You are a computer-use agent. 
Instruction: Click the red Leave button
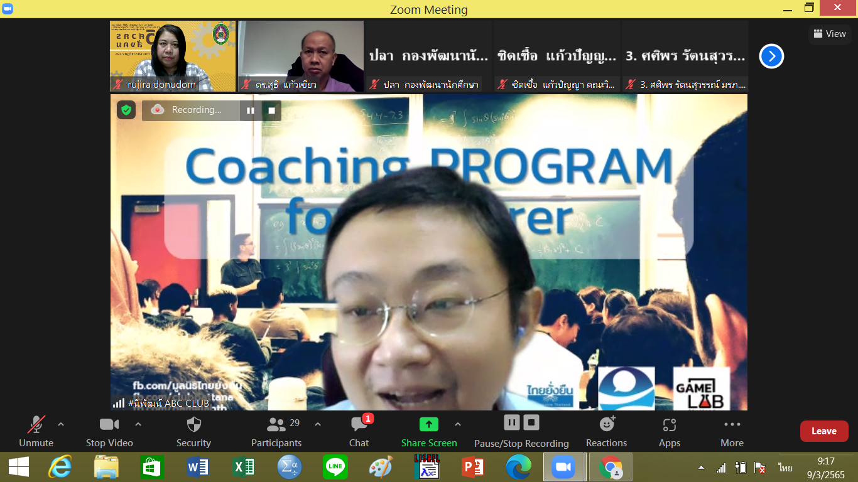(824, 431)
